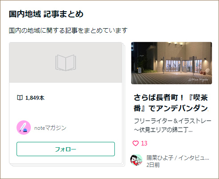The image size is (219, 179).
Task: Click the small book icon beside 1,849本
Action: click(x=20, y=98)
